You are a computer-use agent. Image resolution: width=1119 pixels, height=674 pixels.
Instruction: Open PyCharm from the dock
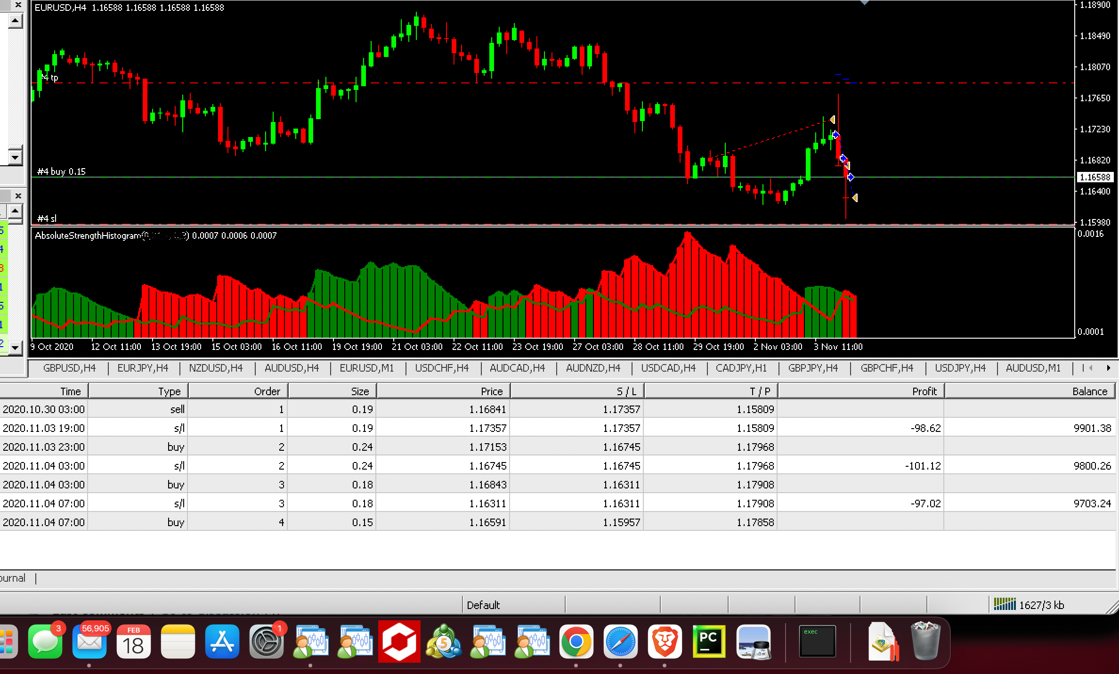click(709, 642)
